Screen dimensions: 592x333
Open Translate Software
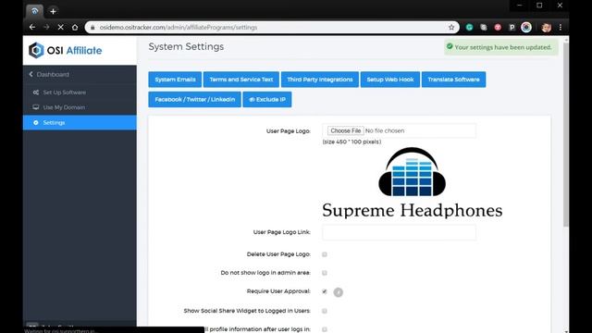click(x=453, y=80)
